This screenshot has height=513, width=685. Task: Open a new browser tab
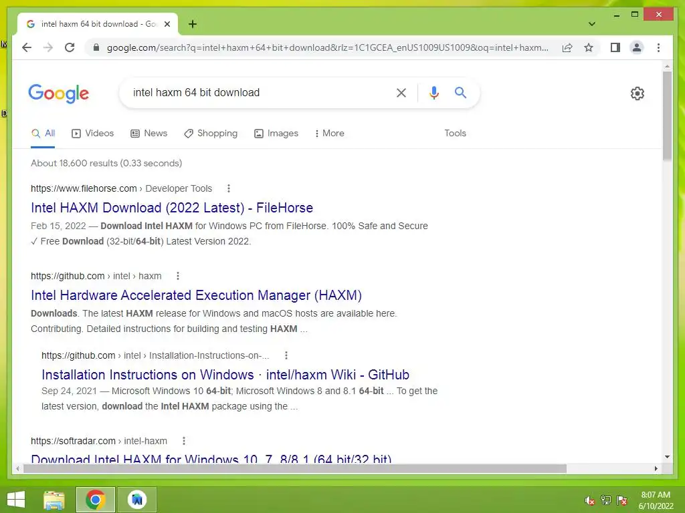click(x=193, y=24)
